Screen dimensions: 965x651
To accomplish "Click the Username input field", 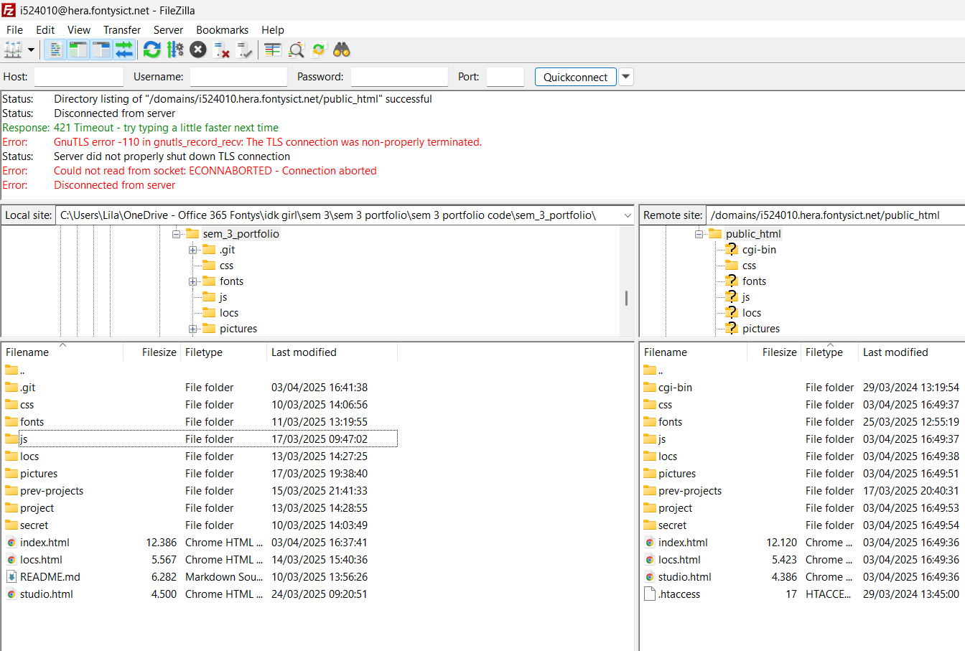I will click(x=238, y=77).
